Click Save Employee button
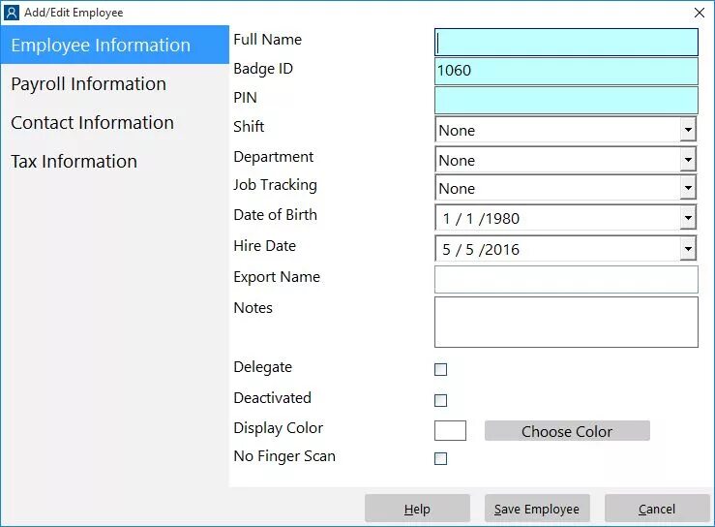Screen dimensions: 715x527 tap(537, 509)
